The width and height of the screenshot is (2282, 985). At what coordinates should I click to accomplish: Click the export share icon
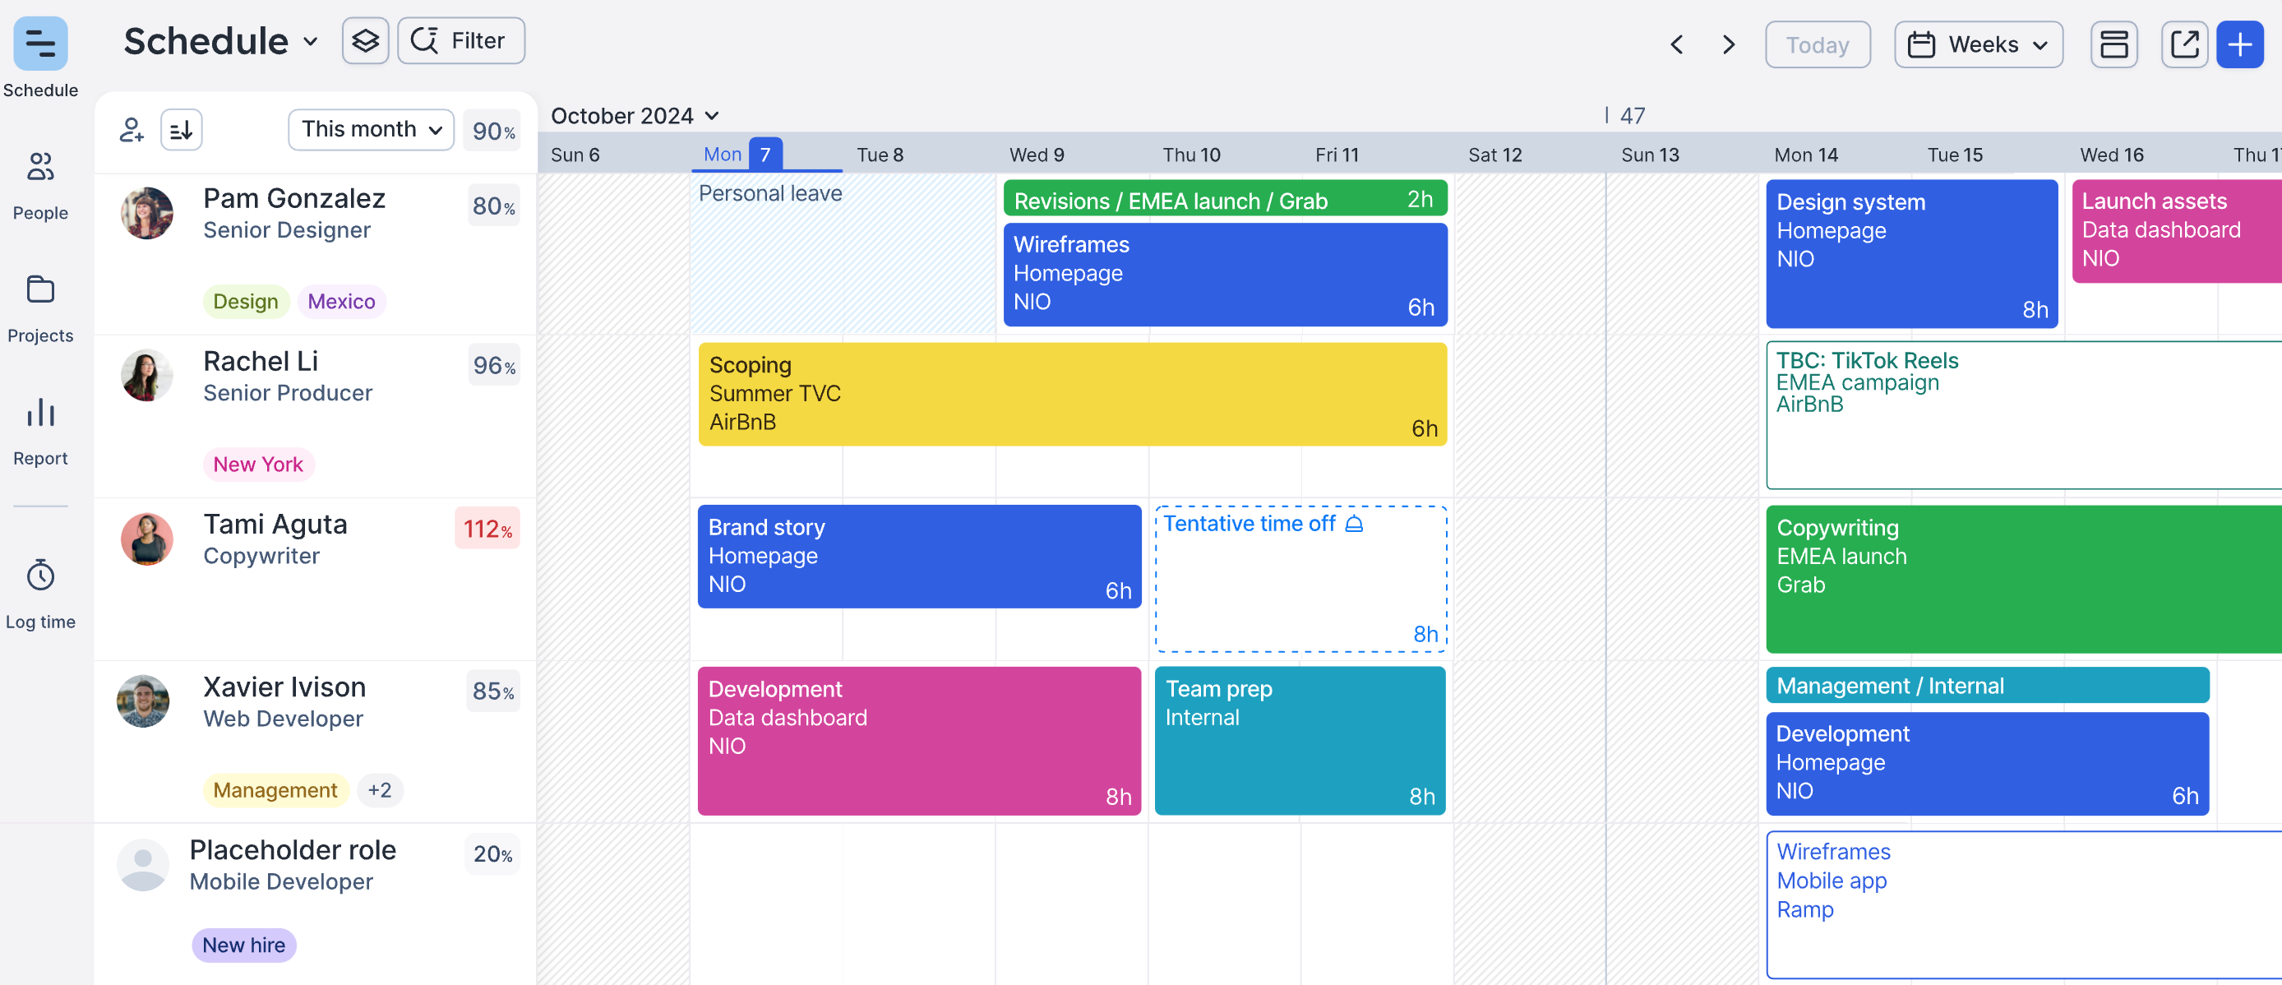2183,44
